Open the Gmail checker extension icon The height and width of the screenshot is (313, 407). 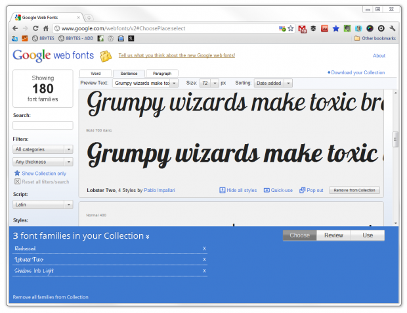(303, 29)
